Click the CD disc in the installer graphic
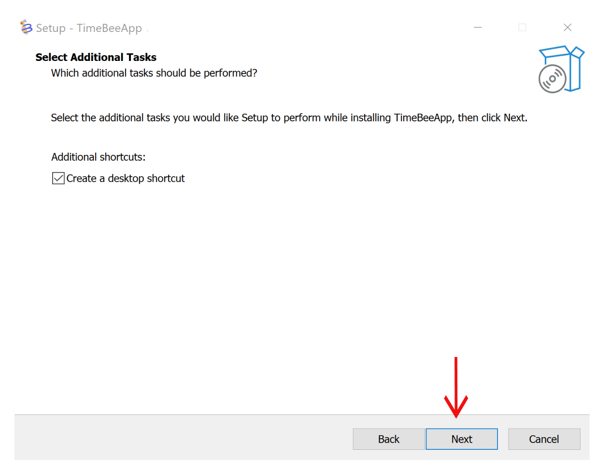 click(x=552, y=79)
